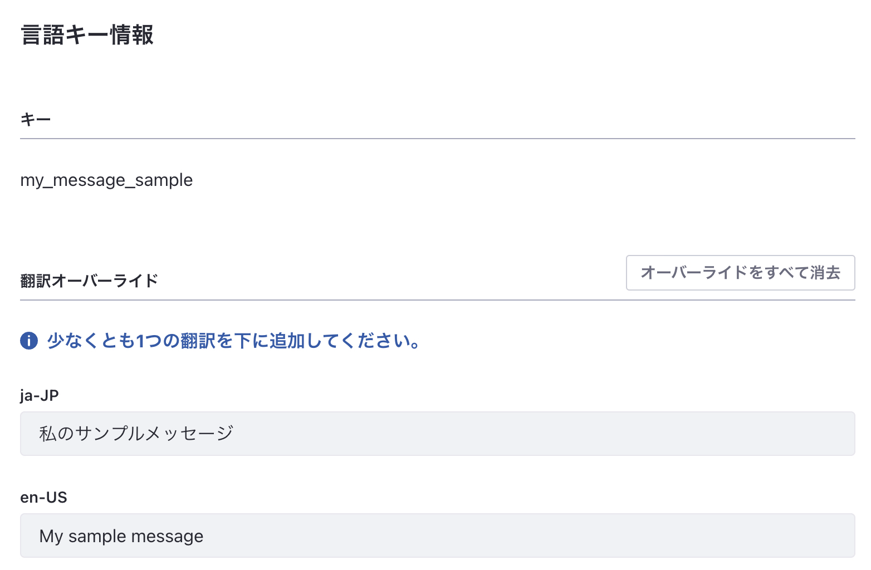This screenshot has width=871, height=570.
Task: Click the ja-JP field label
Action: click(x=39, y=395)
